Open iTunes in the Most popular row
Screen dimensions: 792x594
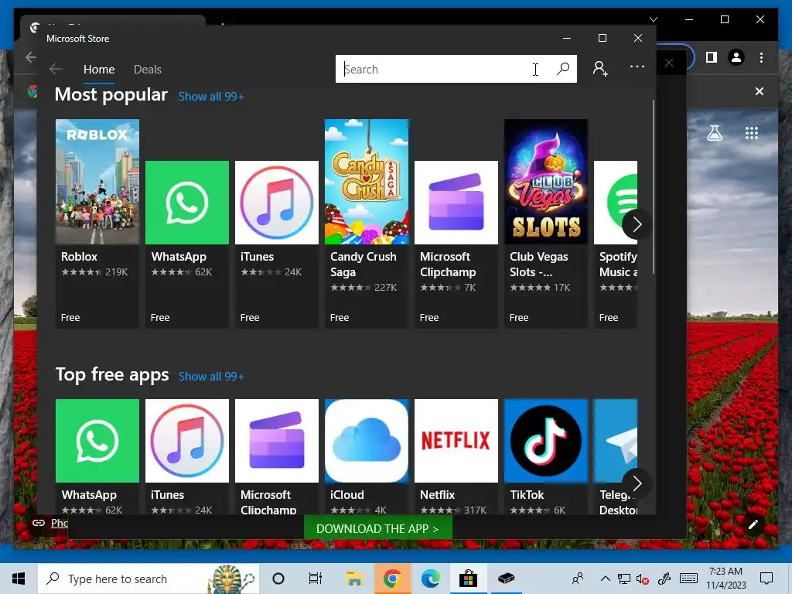[x=277, y=244]
